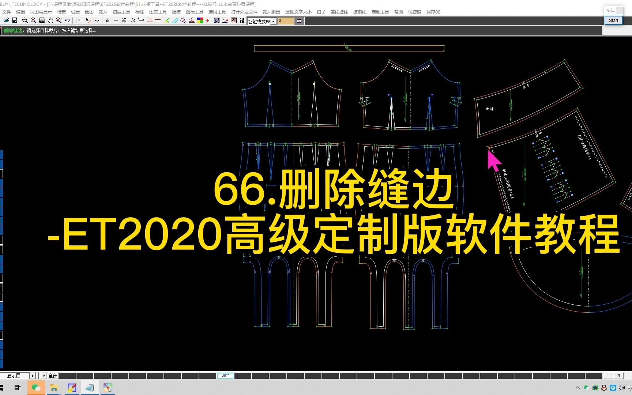The height and width of the screenshot is (395, 632).
Task: Open the 裁片输出 menu
Action: tap(271, 12)
